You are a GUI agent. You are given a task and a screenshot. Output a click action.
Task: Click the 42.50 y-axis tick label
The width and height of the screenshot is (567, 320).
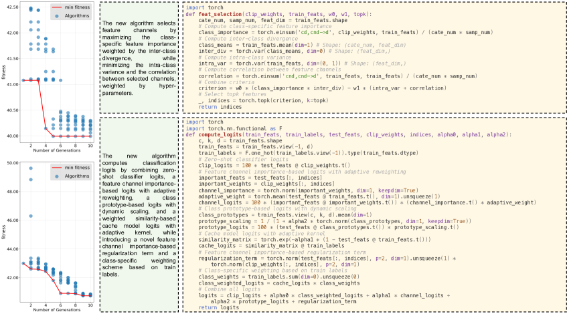pyautogui.click(x=12, y=7)
